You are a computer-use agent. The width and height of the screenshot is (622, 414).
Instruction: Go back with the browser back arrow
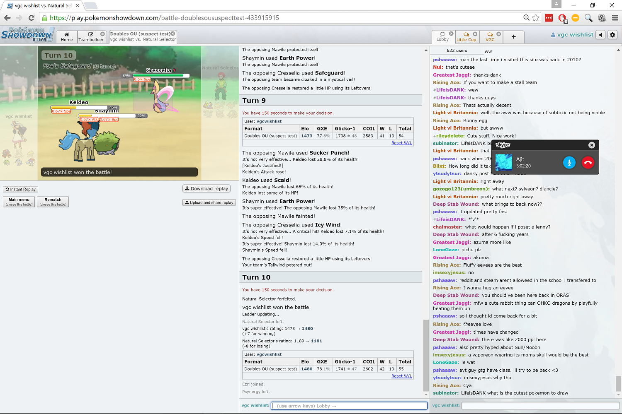pos(7,18)
